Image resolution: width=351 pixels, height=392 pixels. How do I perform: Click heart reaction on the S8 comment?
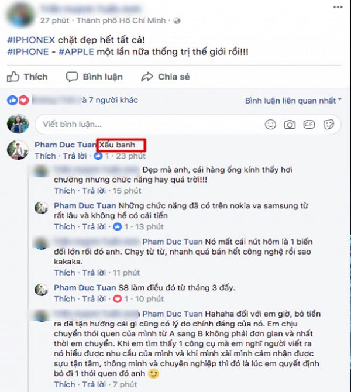pos(117,299)
